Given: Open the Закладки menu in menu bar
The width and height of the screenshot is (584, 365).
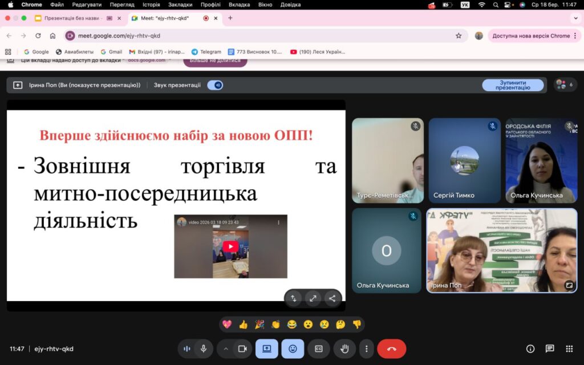Looking at the screenshot, I should point(180,5).
